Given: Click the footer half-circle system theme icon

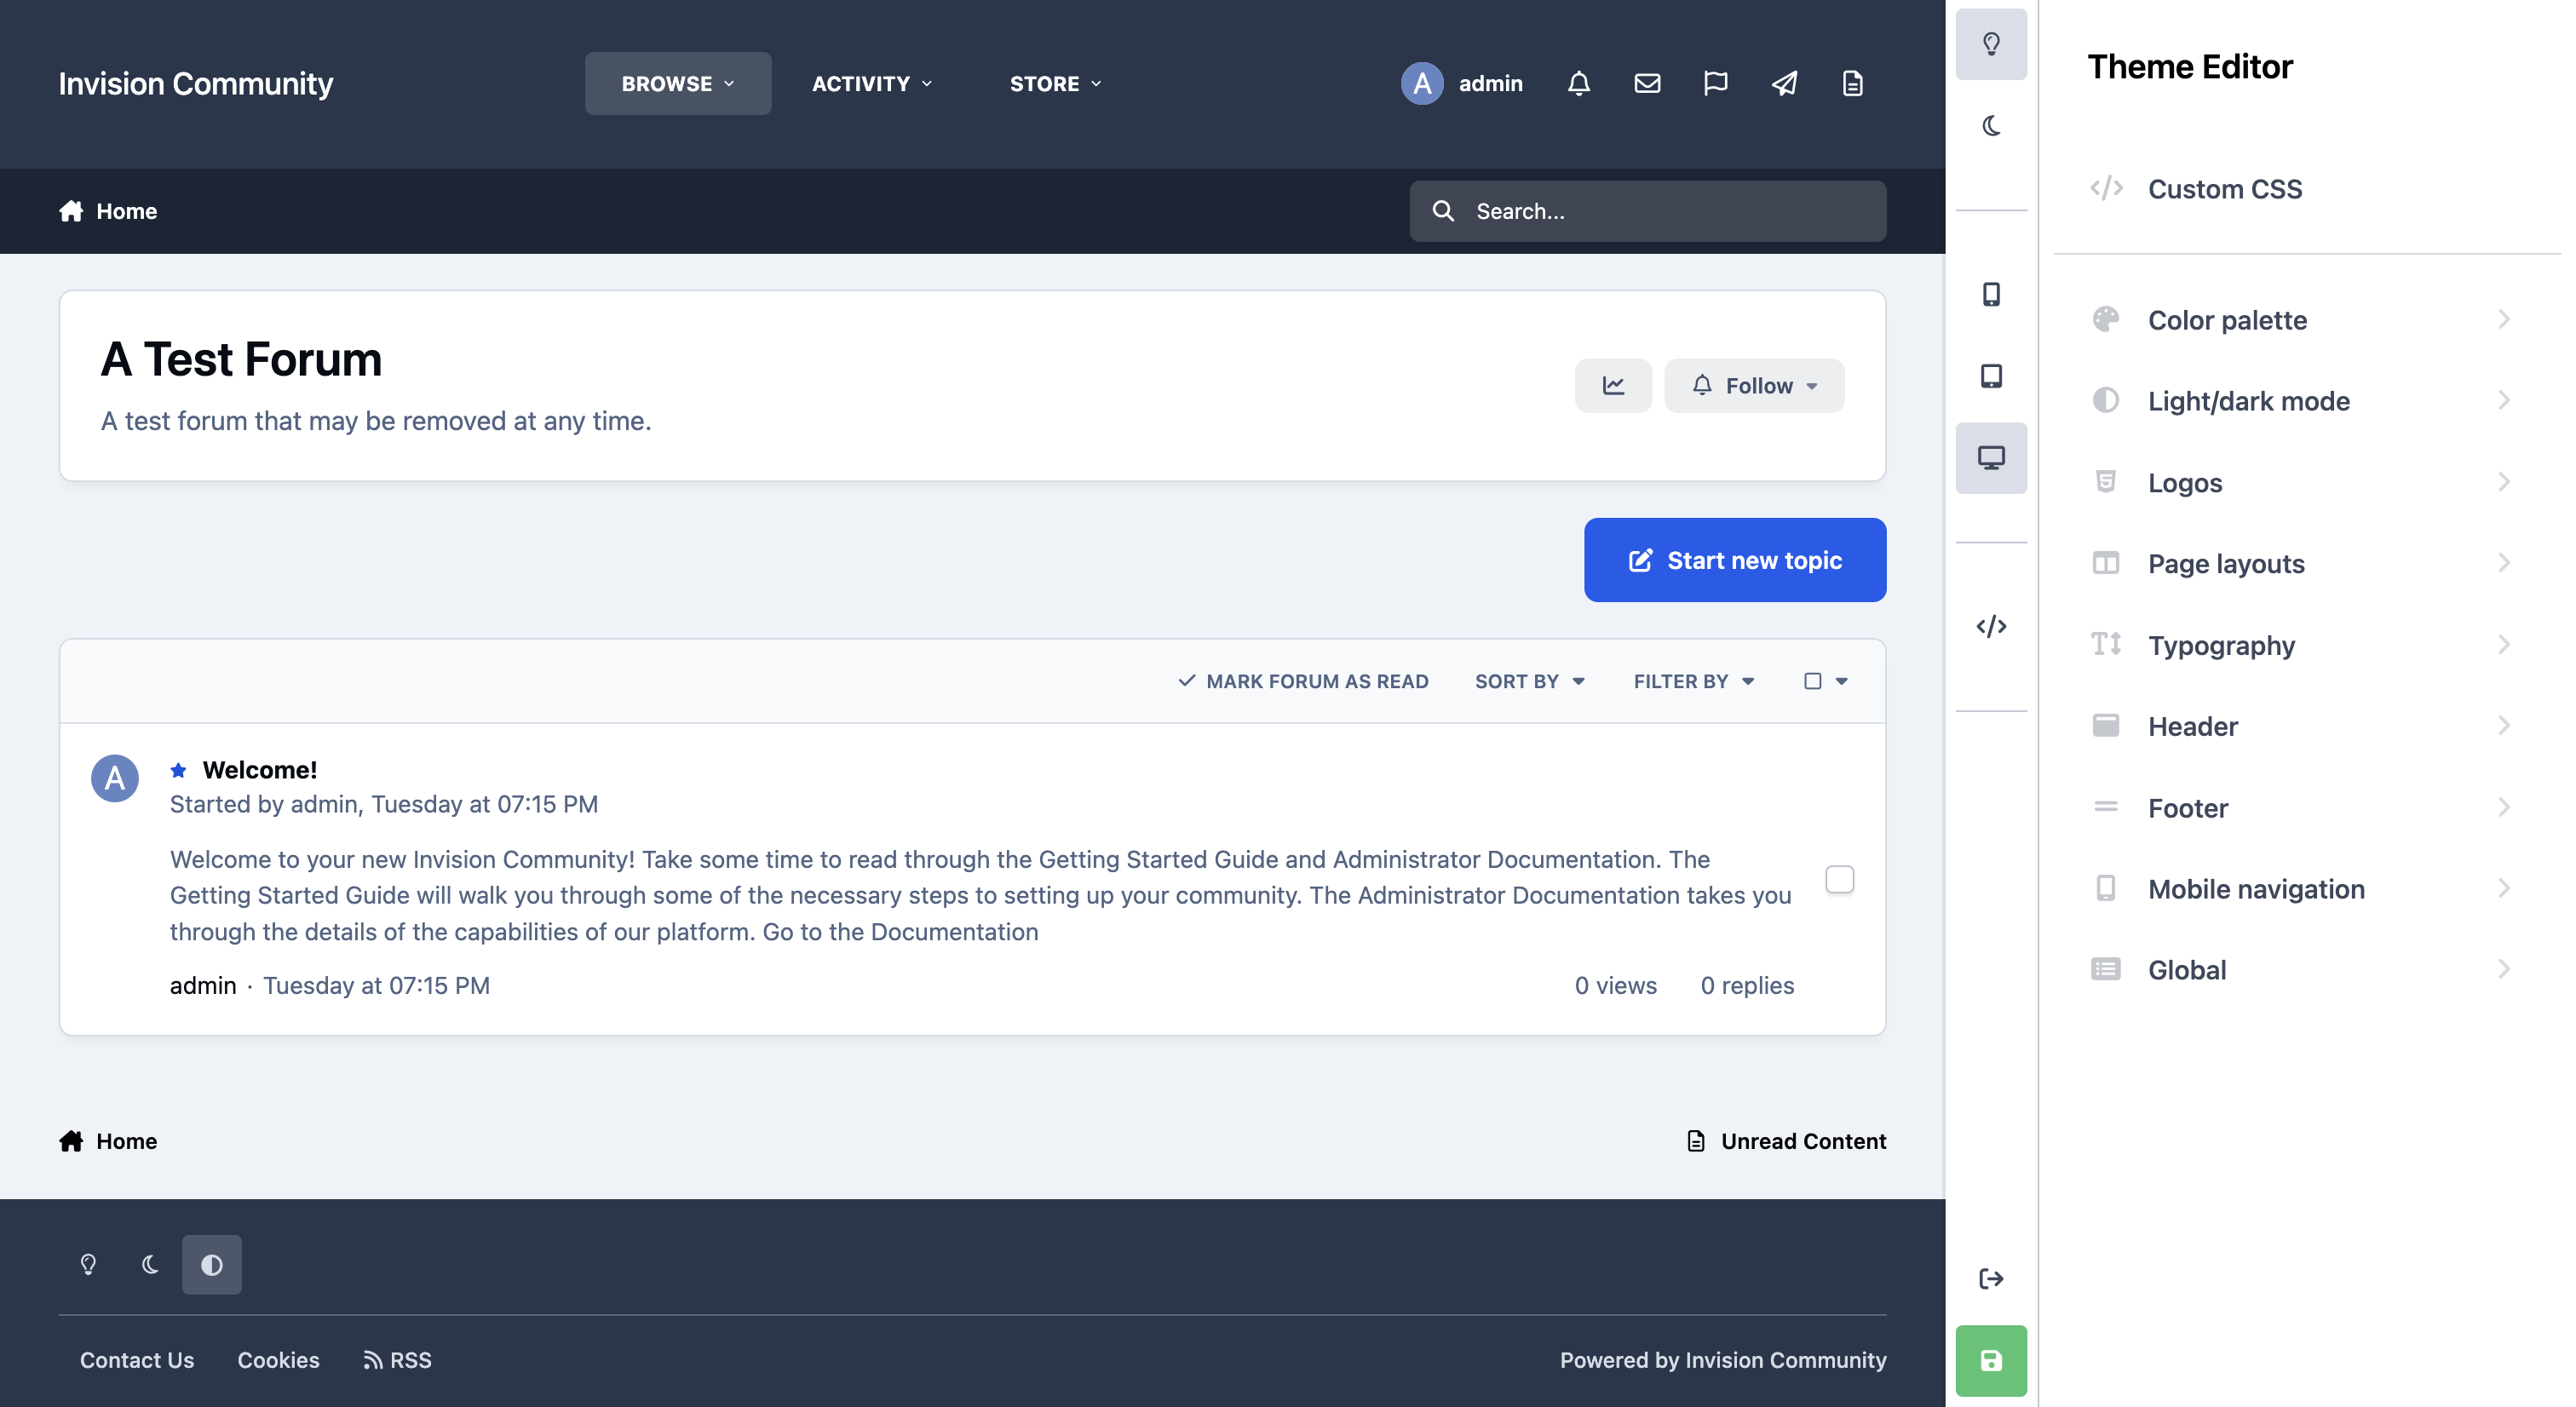Looking at the screenshot, I should (212, 1264).
